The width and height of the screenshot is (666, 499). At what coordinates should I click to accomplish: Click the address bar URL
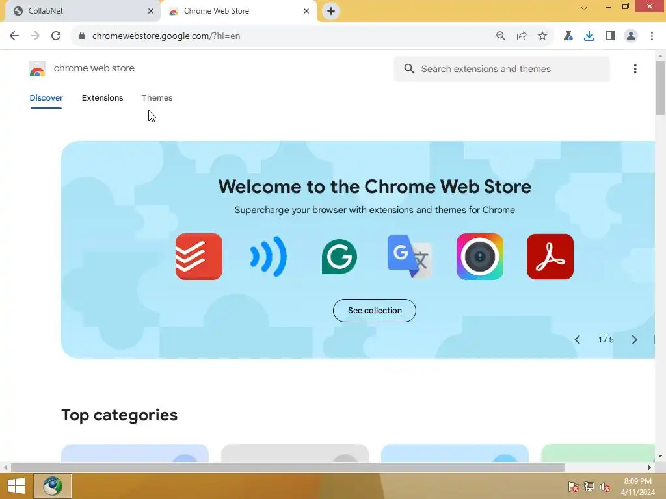(166, 36)
